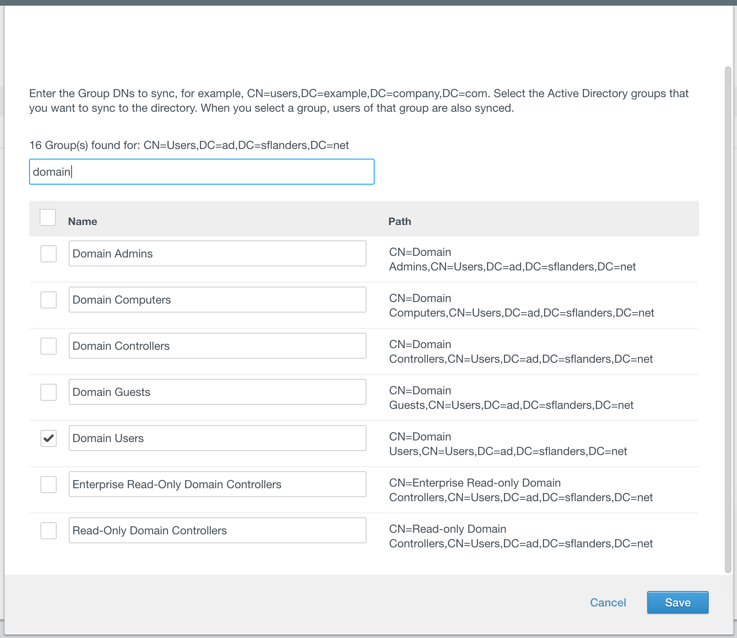The width and height of the screenshot is (737, 638).
Task: Cancel the group selection dialog
Action: [x=608, y=602]
